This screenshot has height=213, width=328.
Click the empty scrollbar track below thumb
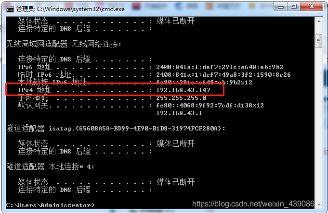pos(318,124)
